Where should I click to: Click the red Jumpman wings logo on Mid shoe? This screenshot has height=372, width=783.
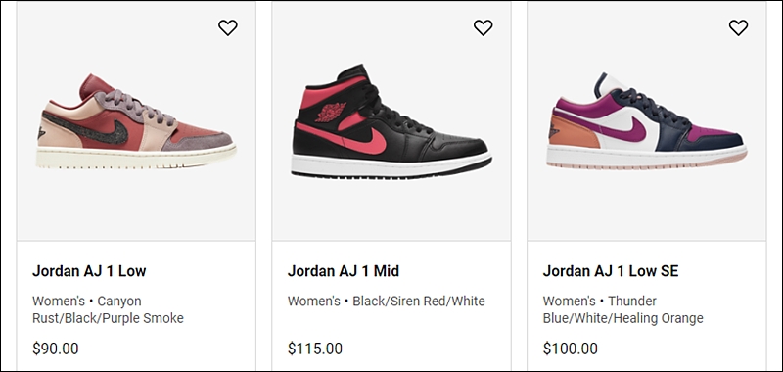click(331, 112)
